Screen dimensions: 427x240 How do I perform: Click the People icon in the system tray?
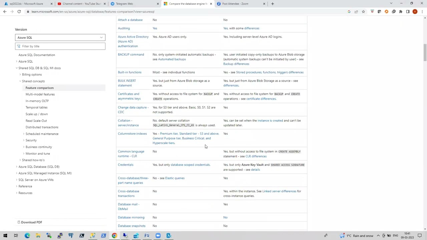[326, 236]
